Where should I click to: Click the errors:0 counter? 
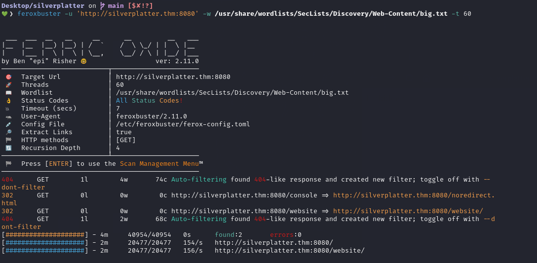tap(286, 235)
